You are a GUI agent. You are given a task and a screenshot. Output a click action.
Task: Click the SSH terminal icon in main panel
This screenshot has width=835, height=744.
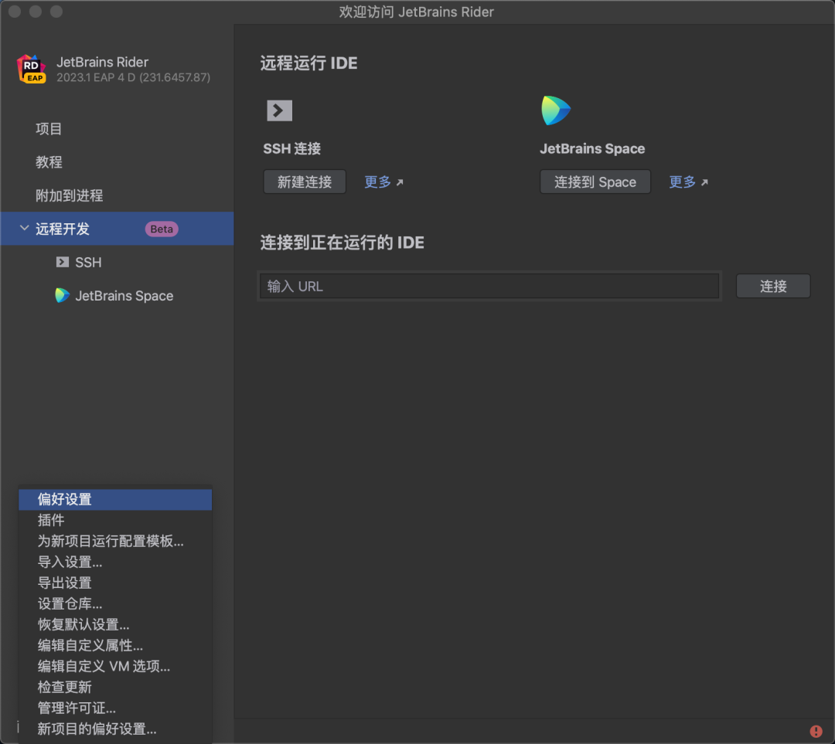pos(280,110)
